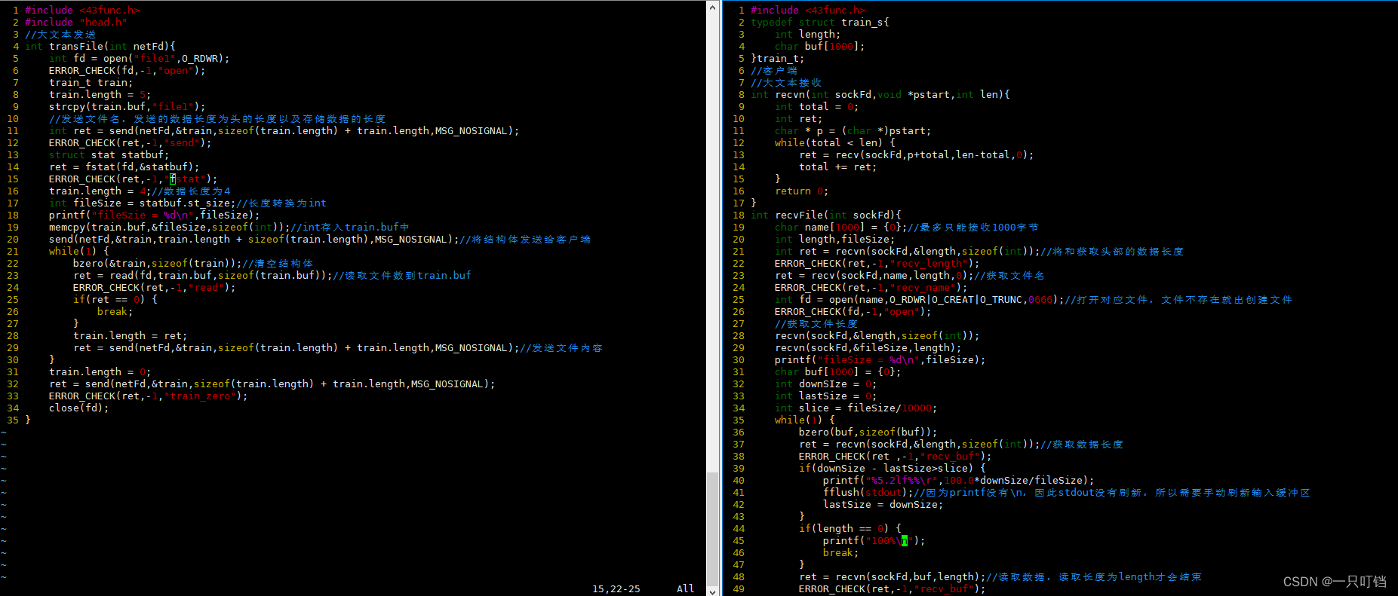Click 'int fd = open("file1",O_RDWR);' line
Viewport: 1398px width, 596px height.
140,59
